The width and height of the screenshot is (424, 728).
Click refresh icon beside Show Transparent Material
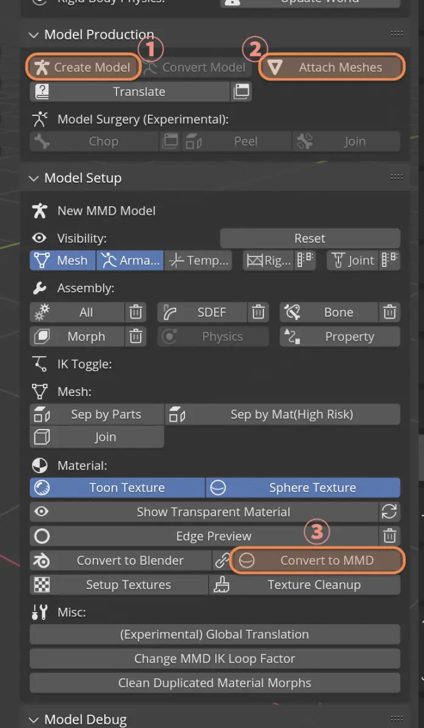point(389,512)
